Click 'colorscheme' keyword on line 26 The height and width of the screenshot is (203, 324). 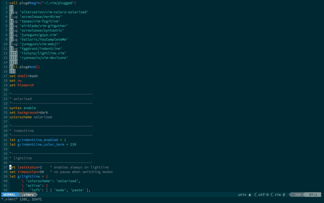click(21, 117)
